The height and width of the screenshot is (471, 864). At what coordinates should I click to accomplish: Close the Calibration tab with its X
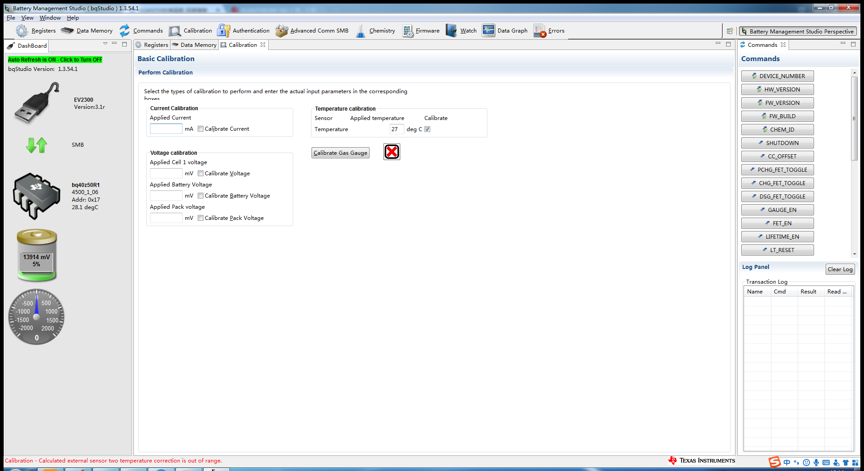pos(263,45)
